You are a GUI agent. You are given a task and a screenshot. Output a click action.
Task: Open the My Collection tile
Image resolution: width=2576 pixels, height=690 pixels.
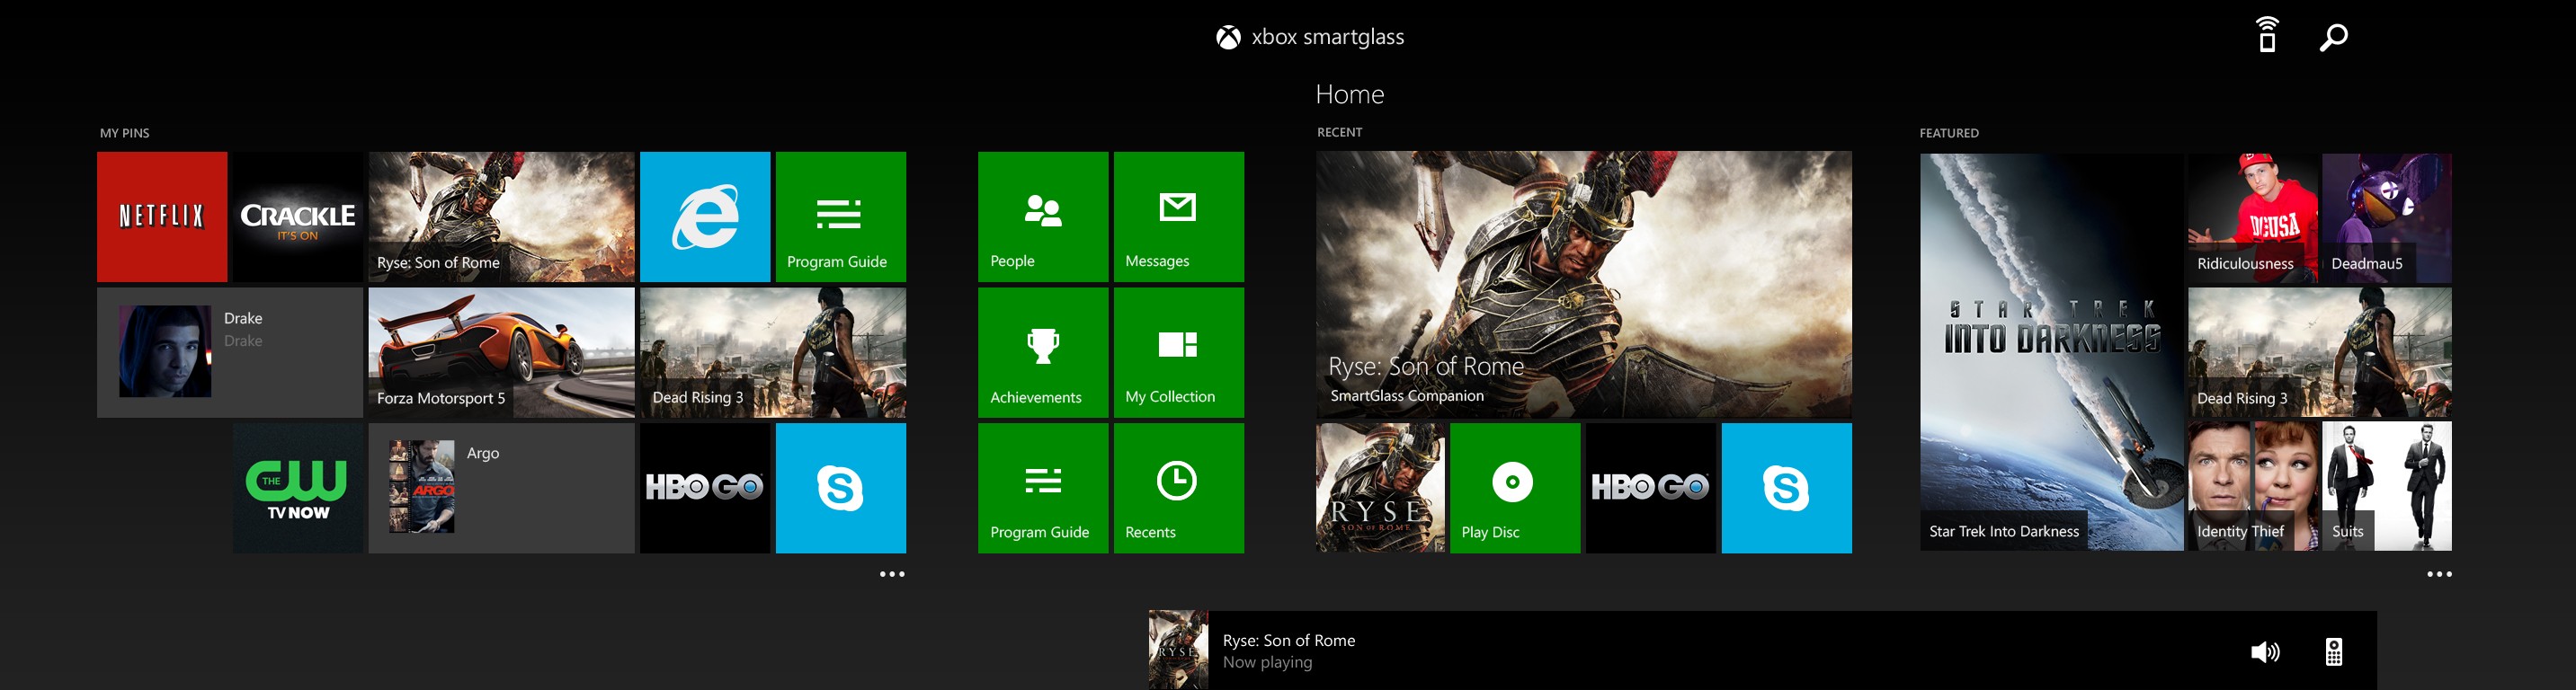(1178, 351)
